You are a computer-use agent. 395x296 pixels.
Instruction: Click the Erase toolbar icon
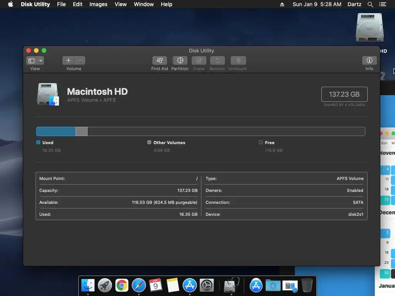coord(199,61)
